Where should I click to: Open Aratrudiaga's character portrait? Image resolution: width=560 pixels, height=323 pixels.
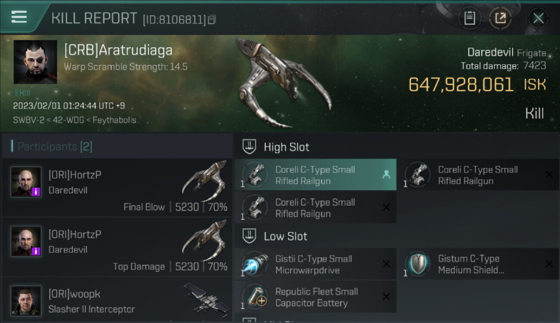click(x=35, y=62)
